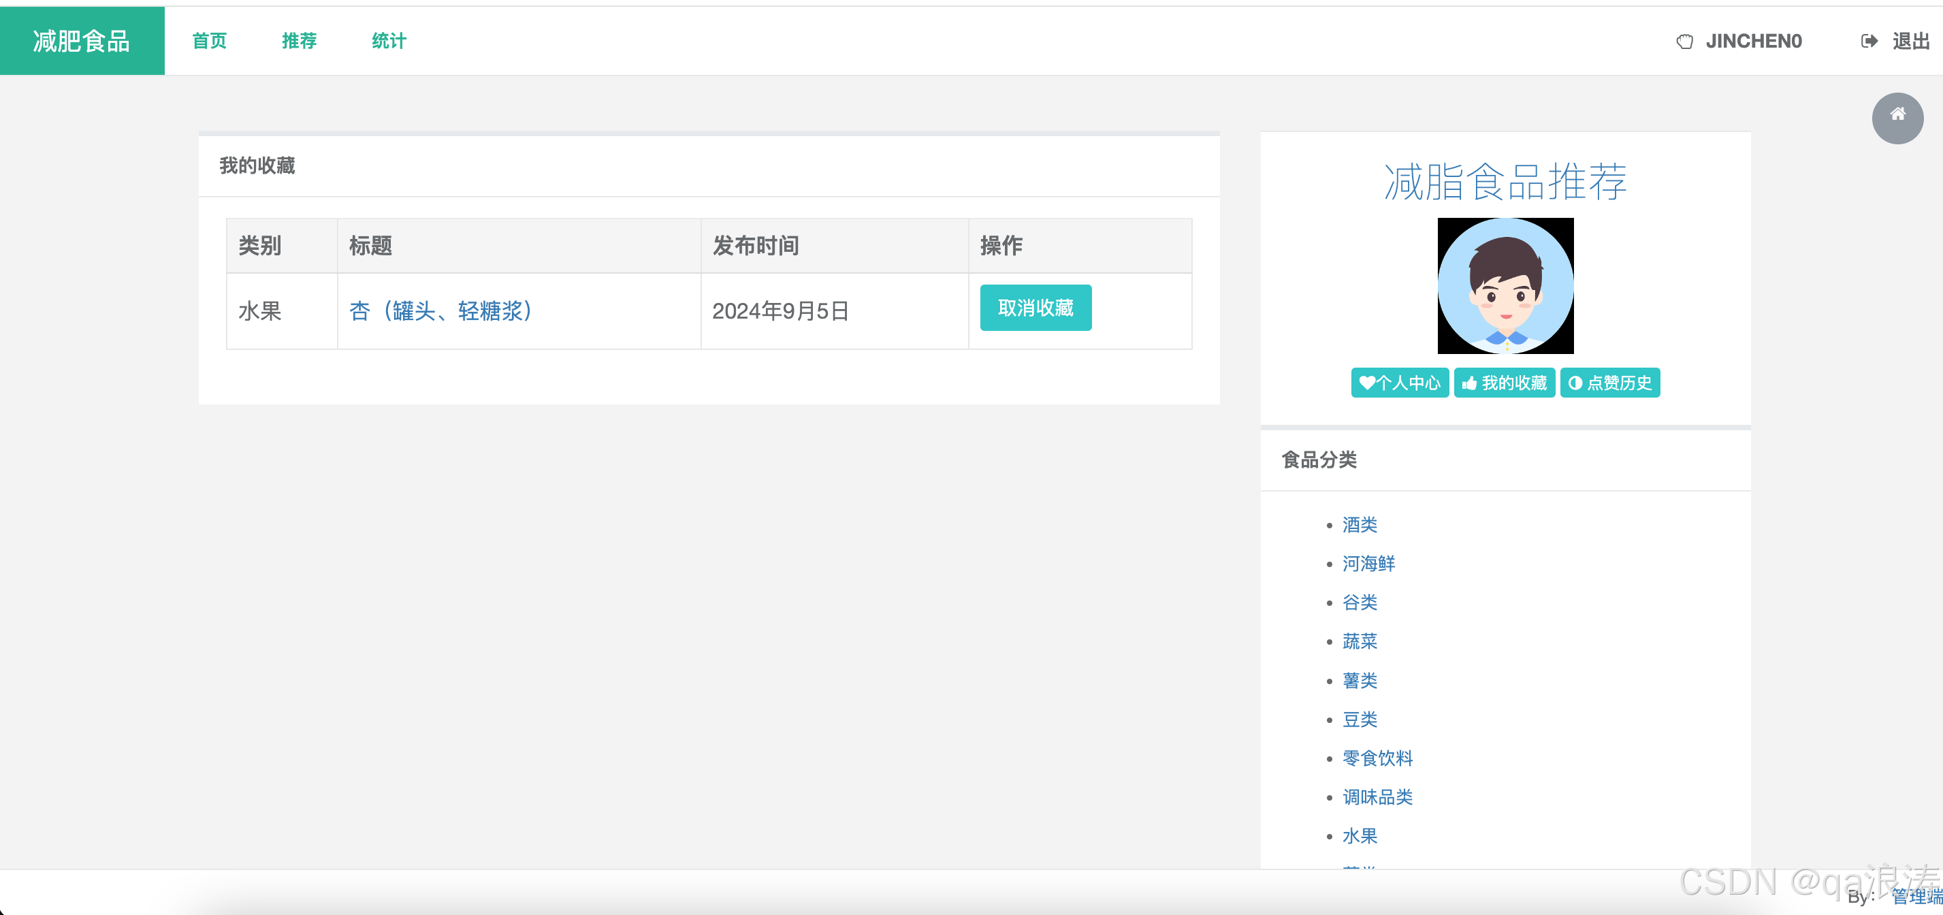This screenshot has height=915, width=1943.
Task: Click the 食品分类 panel heading
Action: [1319, 460]
